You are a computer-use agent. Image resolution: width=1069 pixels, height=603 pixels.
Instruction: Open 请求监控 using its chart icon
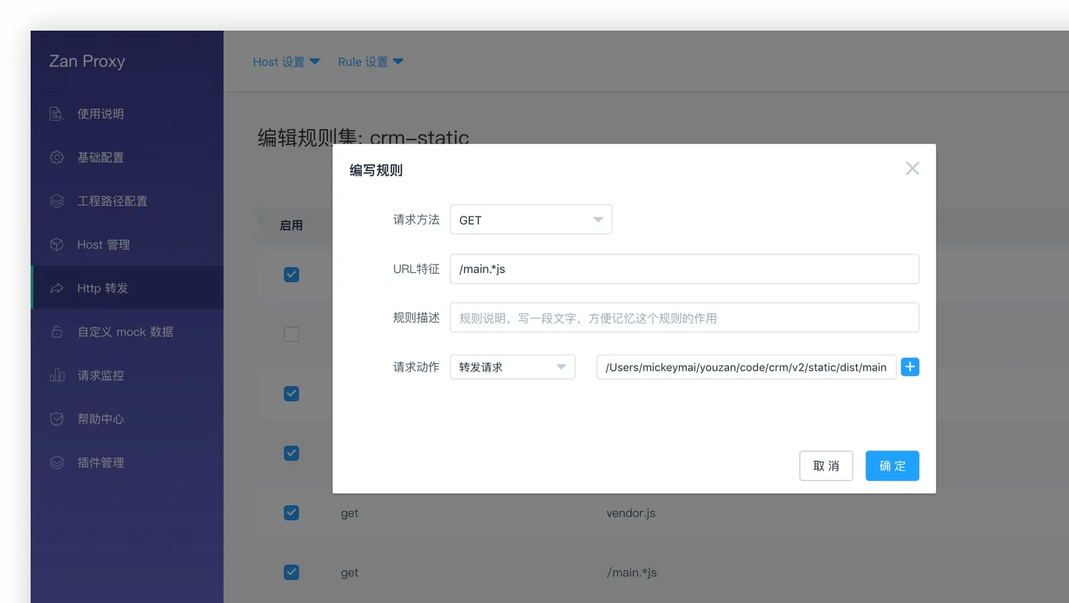(57, 375)
